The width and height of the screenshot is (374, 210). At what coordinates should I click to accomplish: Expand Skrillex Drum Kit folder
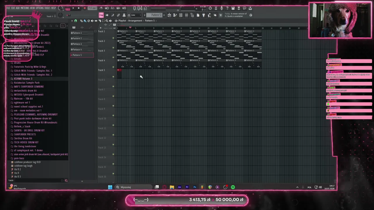point(23,138)
